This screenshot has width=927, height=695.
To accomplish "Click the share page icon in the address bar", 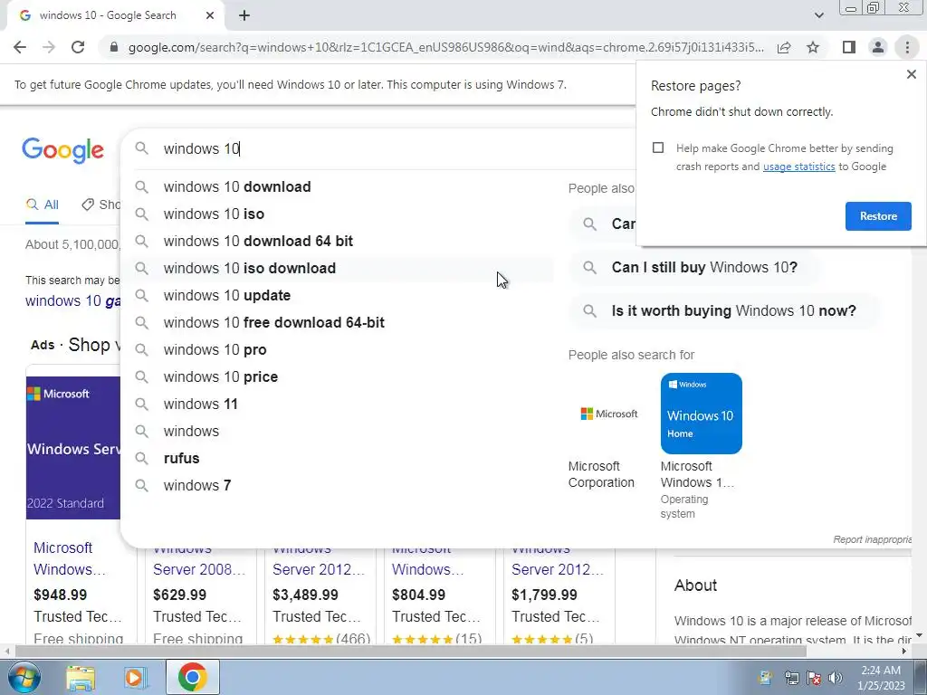I will pyautogui.click(x=784, y=47).
